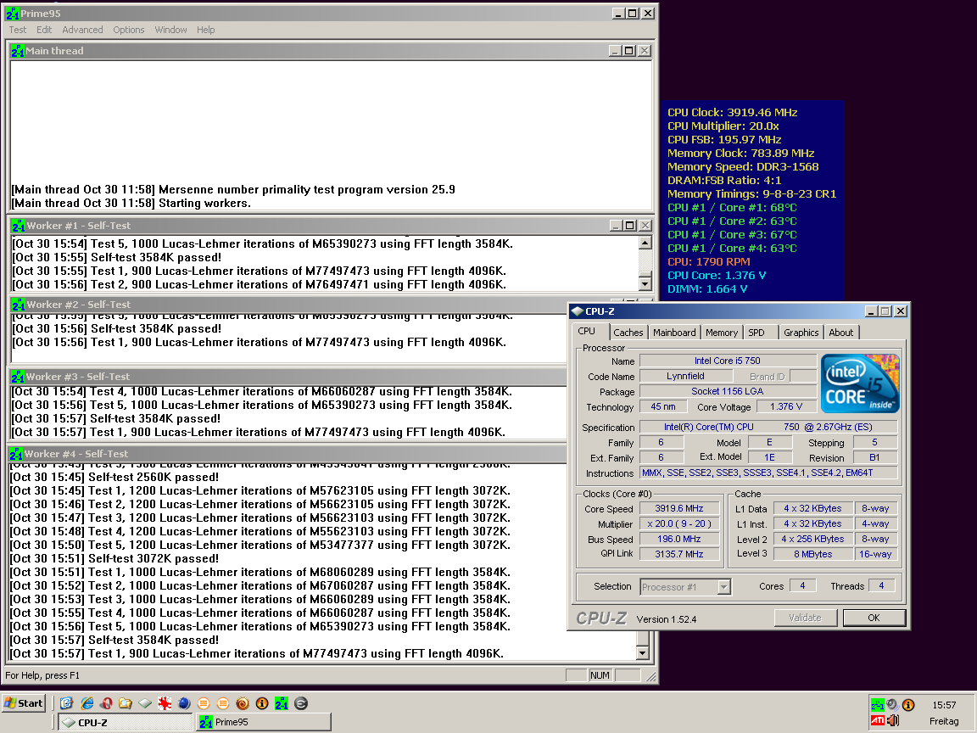This screenshot has width=977, height=733.
Task: Click the Prime95 quick launch icon
Action: click(x=282, y=703)
